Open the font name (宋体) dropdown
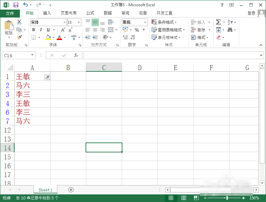This screenshot has width=266, height=202. click(x=65, y=22)
